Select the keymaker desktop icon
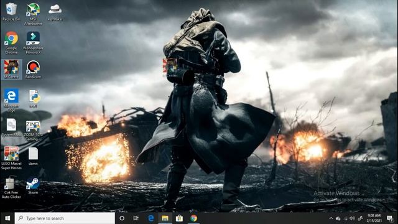Image resolution: width=398 pixels, height=224 pixels. pyautogui.click(x=55, y=12)
